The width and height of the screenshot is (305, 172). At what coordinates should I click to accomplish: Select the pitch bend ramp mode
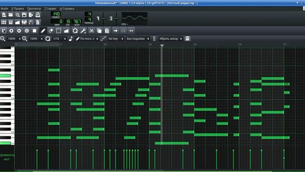[x=66, y=31]
